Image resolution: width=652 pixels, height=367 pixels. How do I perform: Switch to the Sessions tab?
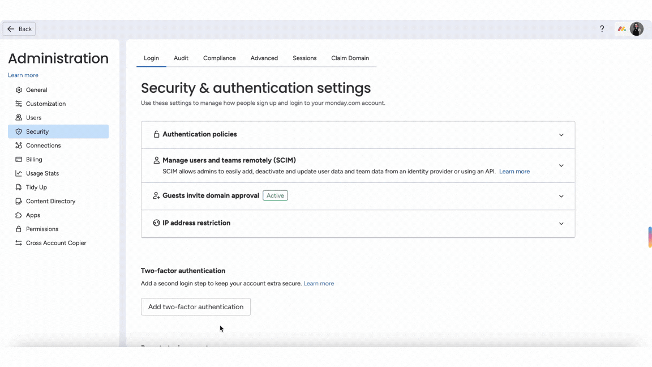tap(304, 58)
